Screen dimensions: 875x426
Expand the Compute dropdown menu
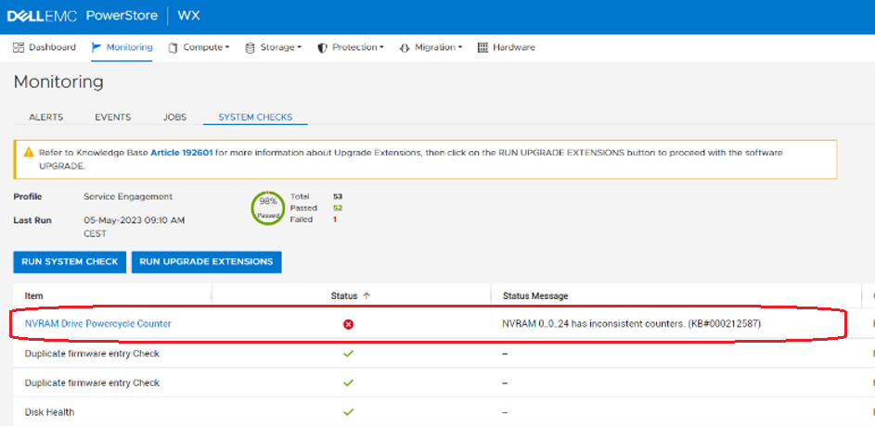tap(199, 47)
